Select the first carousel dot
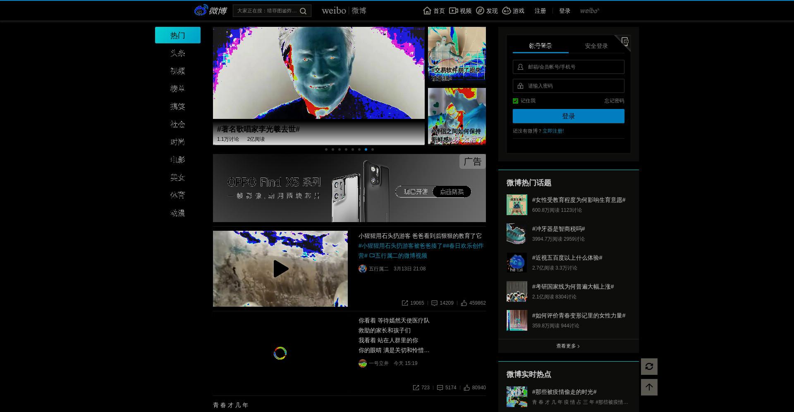 tap(326, 149)
